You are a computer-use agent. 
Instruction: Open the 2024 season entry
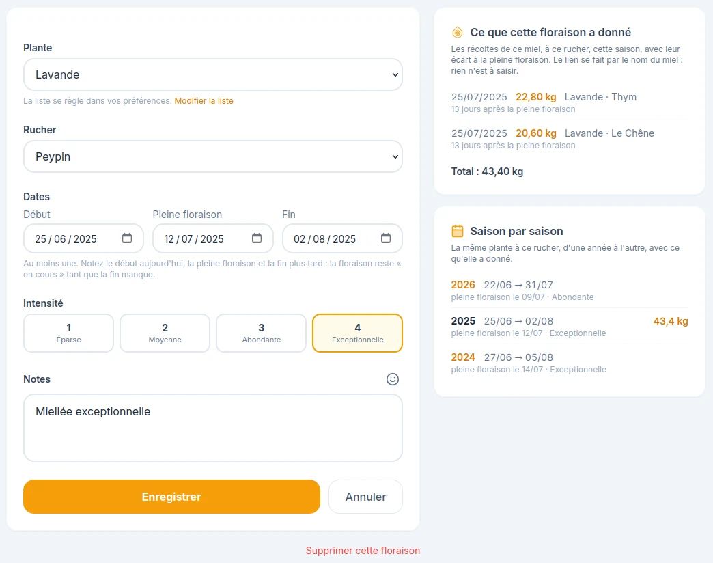(570, 363)
